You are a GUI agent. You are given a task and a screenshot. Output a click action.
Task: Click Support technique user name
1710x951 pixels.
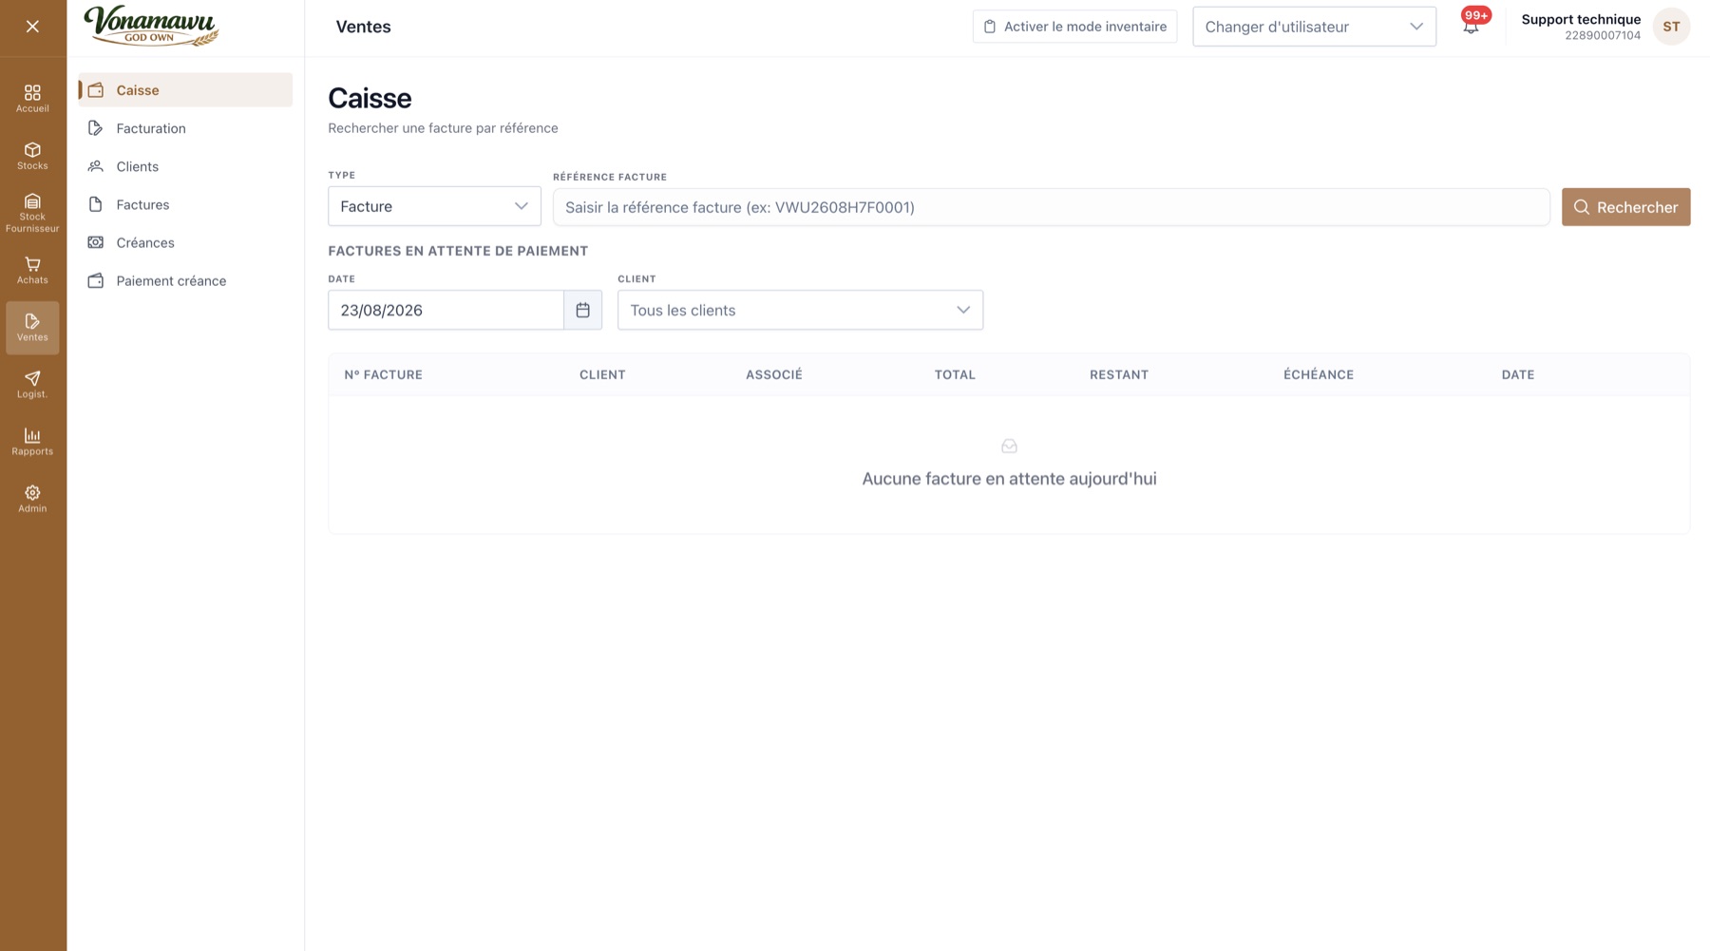coord(1581,19)
